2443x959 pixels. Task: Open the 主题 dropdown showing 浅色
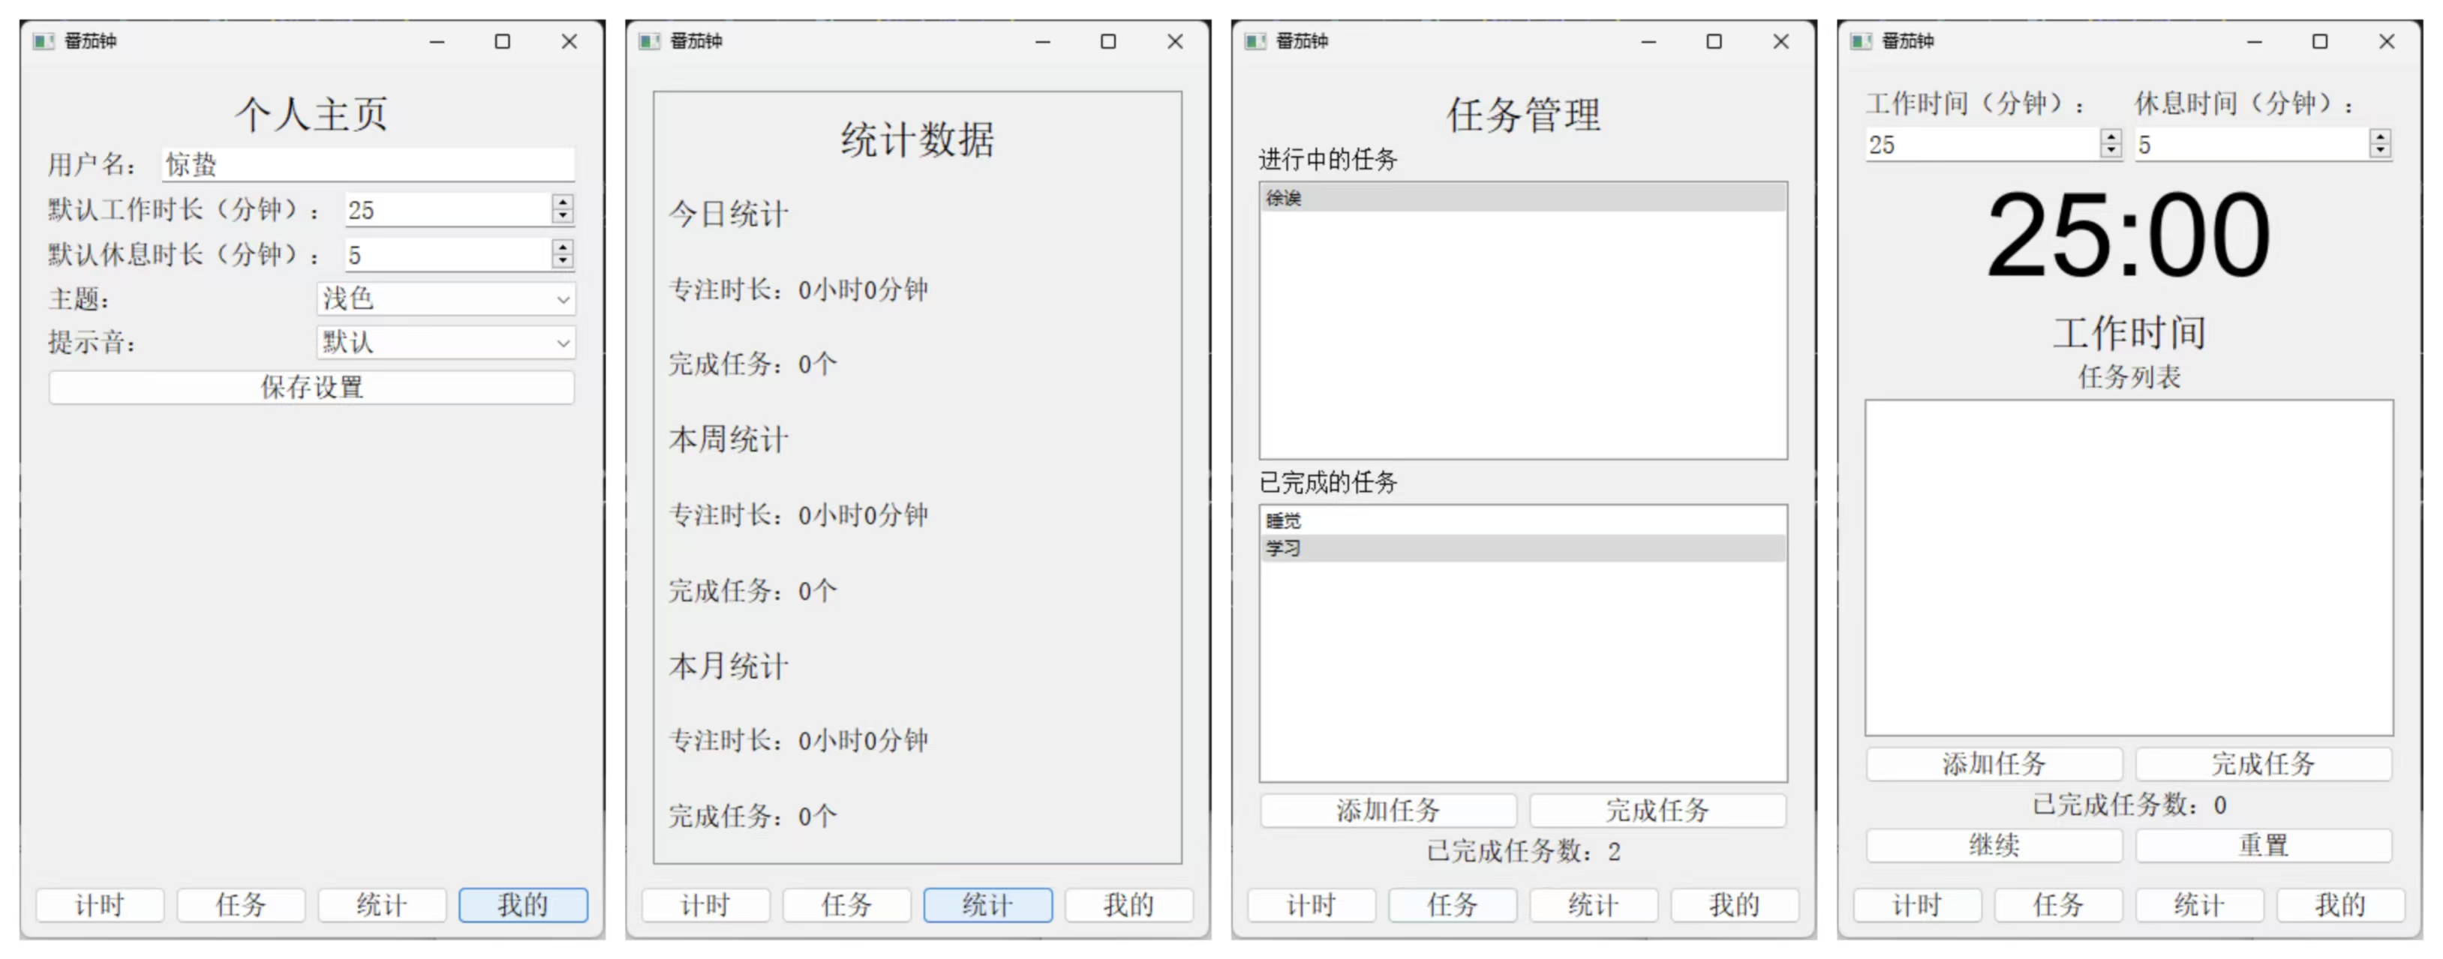tap(446, 299)
